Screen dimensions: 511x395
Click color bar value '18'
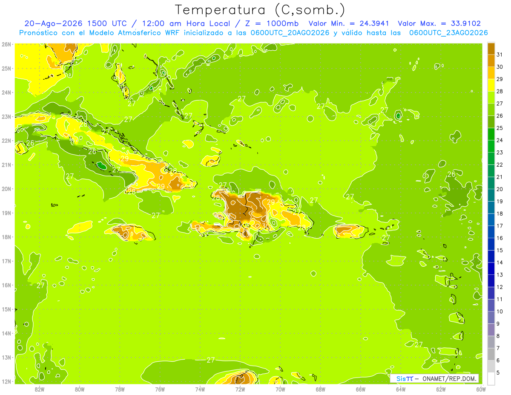point(500,213)
